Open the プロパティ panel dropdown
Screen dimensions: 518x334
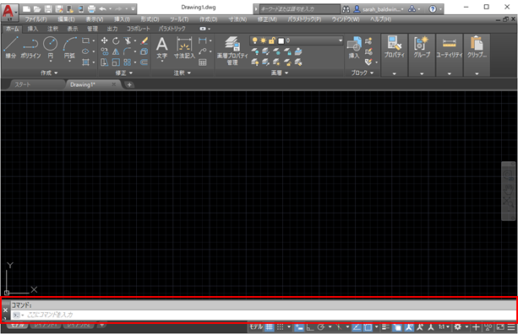tap(394, 73)
